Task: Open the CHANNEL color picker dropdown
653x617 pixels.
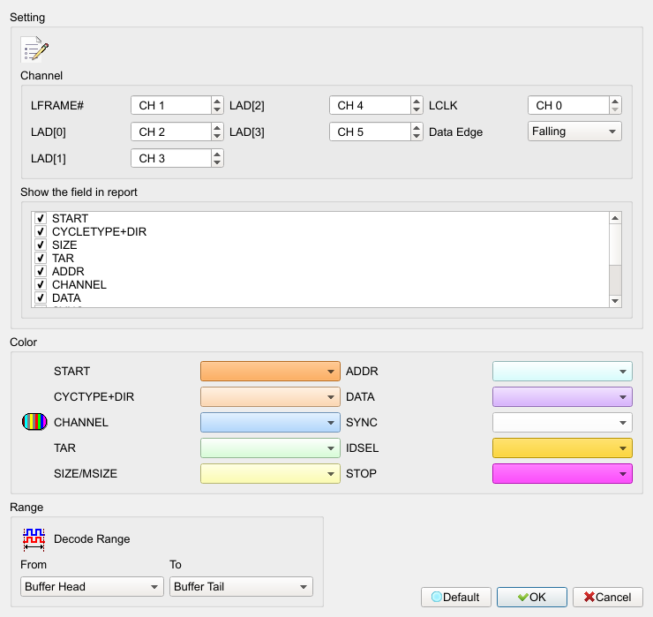Action: 270,423
